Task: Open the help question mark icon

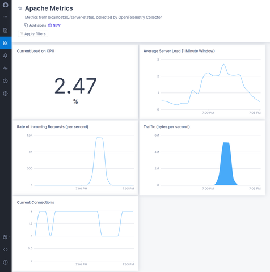Action: [5, 262]
